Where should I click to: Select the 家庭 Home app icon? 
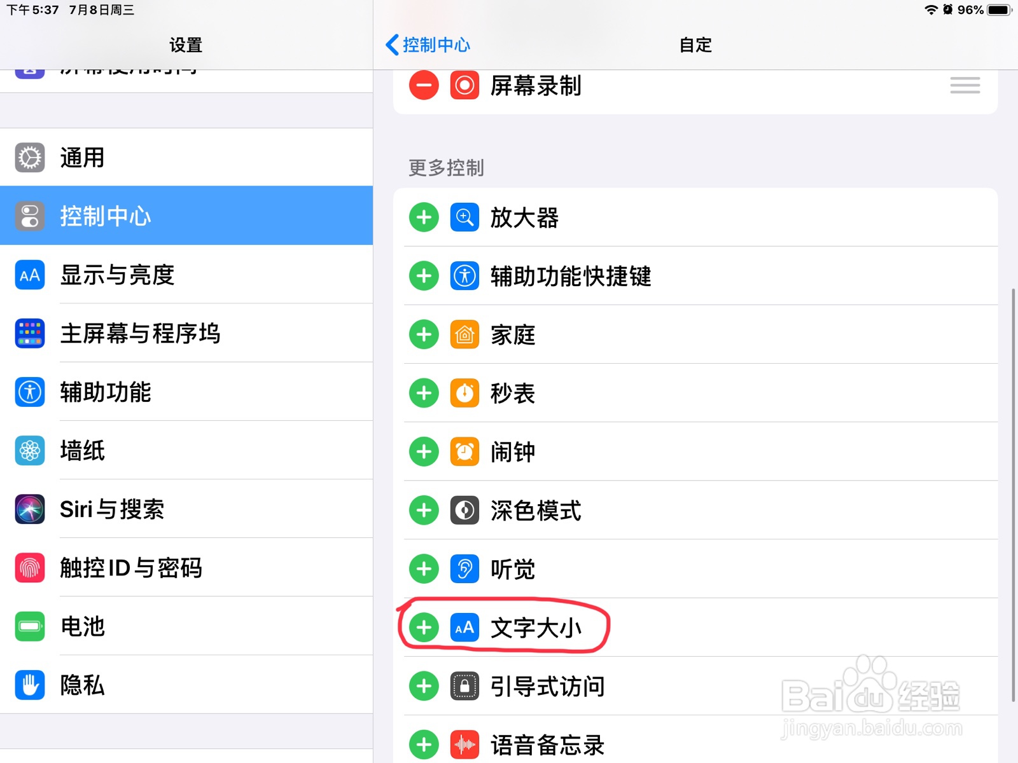pos(464,334)
